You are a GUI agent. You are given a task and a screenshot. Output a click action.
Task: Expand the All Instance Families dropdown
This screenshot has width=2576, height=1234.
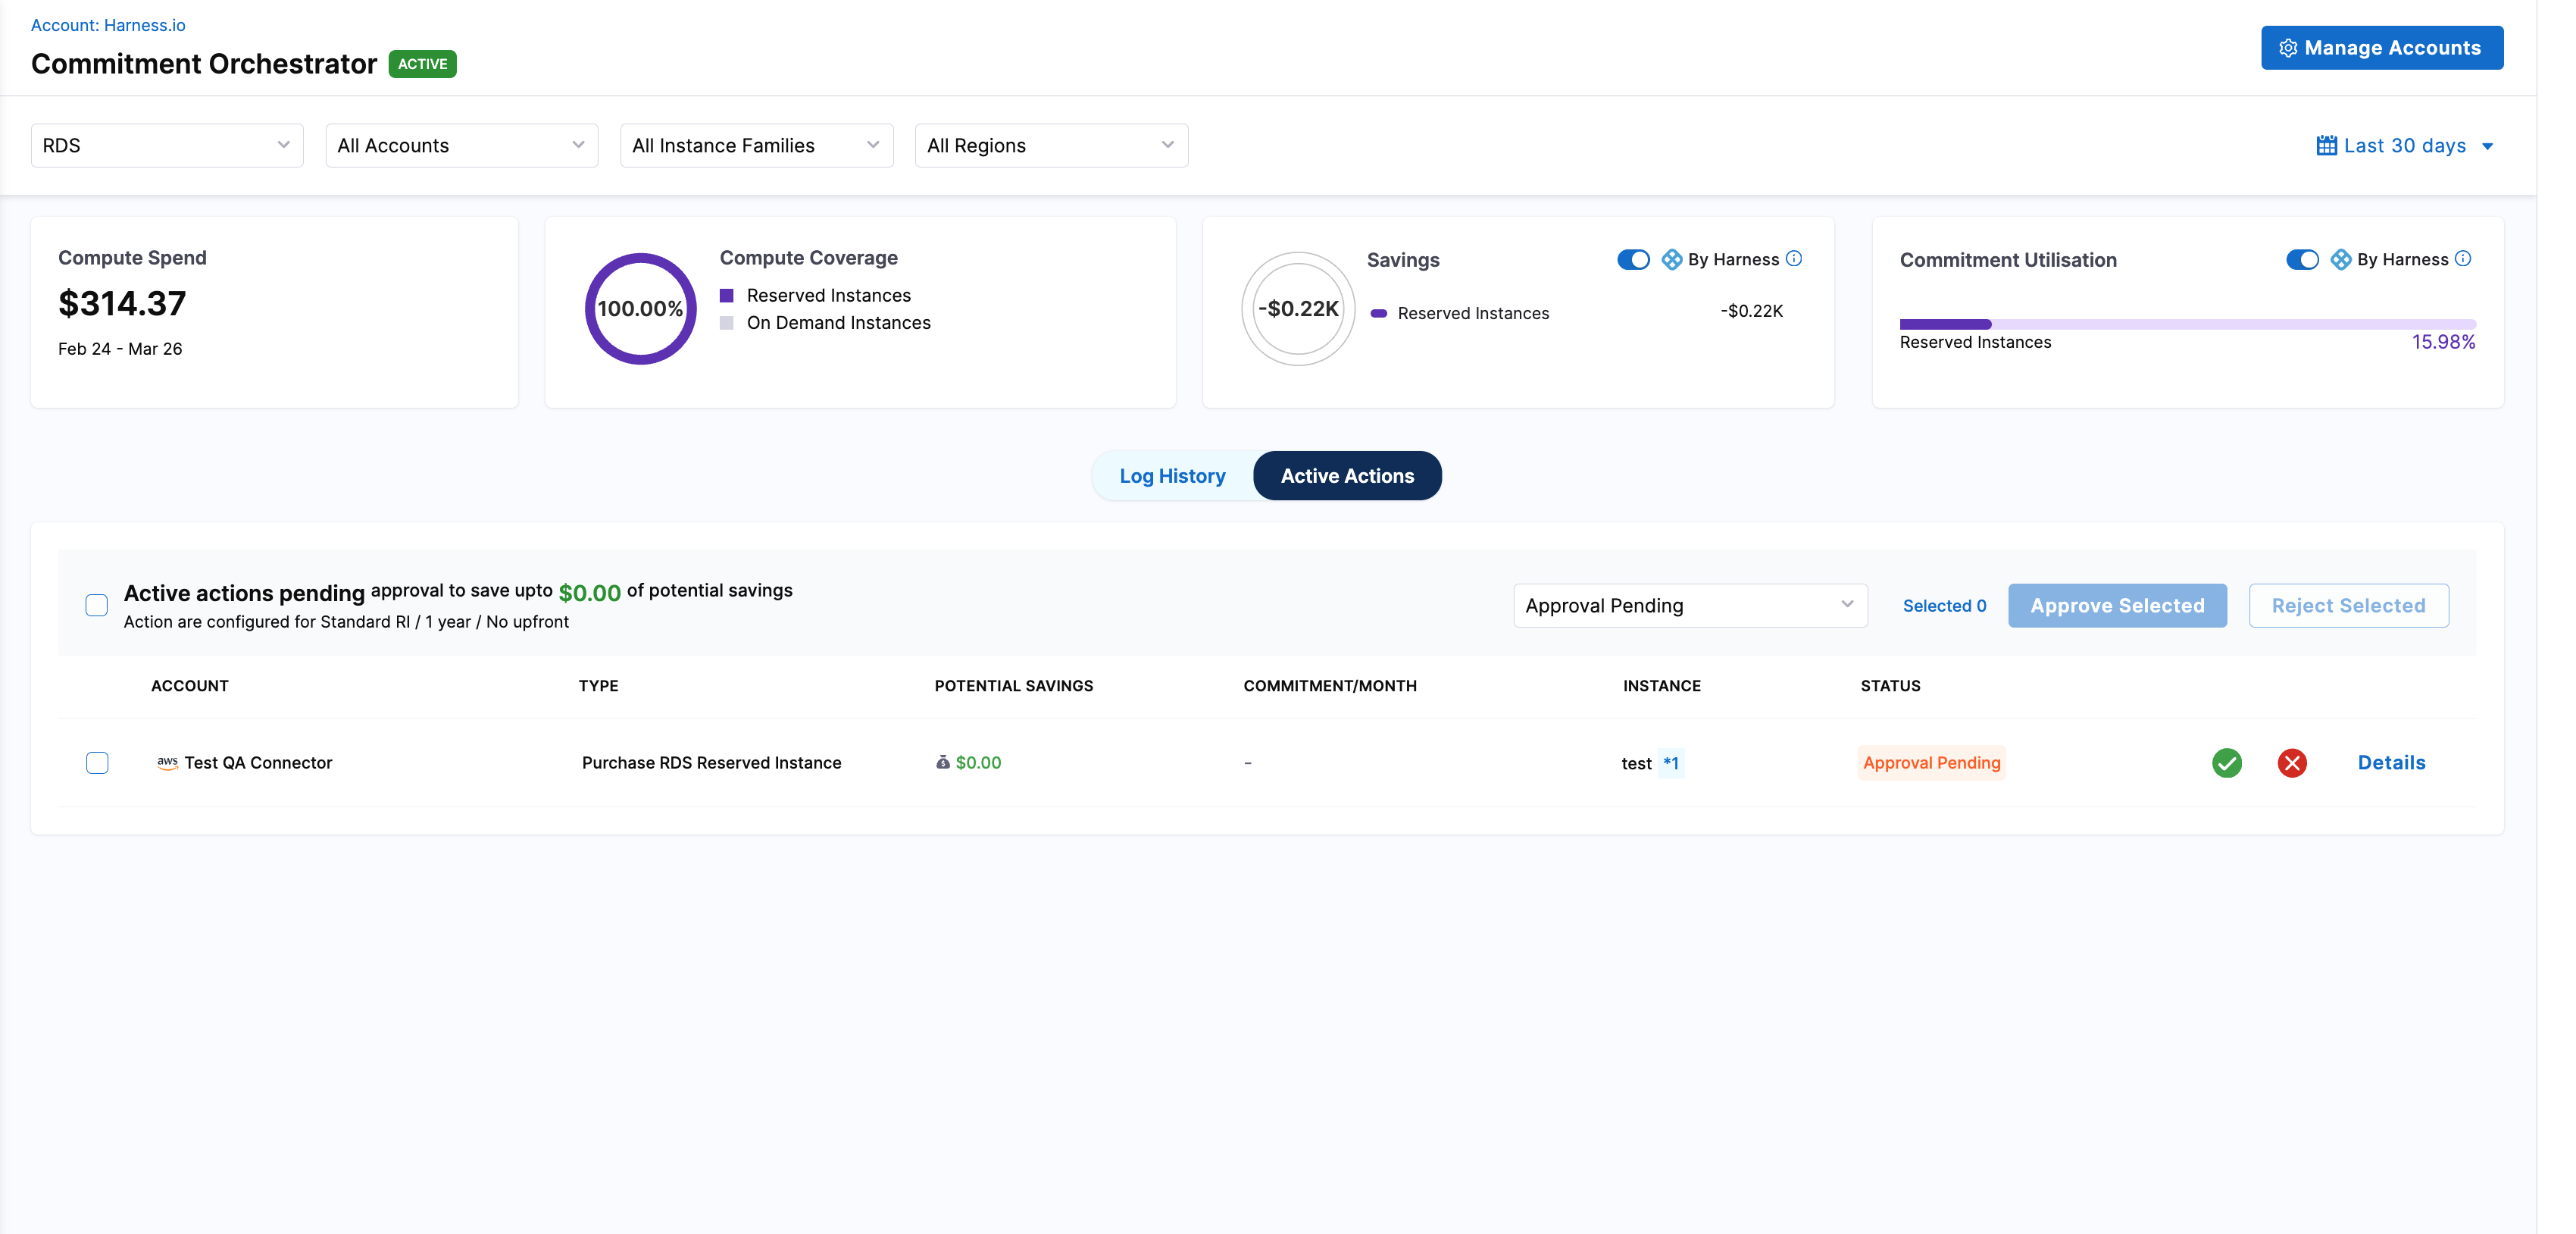click(756, 146)
